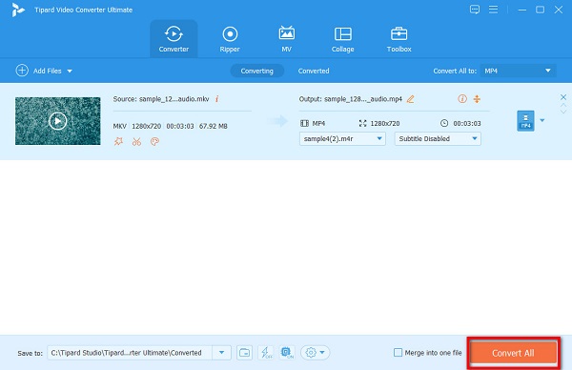This screenshot has width=572, height=370.
Task: Move file up in the list
Action: tap(563, 105)
